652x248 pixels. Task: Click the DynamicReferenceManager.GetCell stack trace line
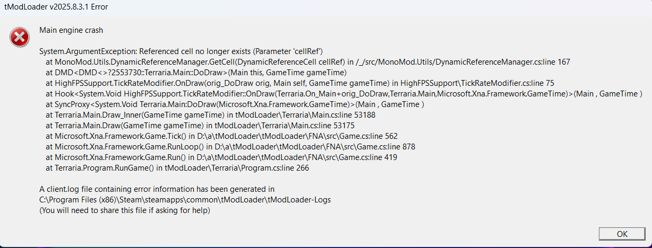pos(308,62)
